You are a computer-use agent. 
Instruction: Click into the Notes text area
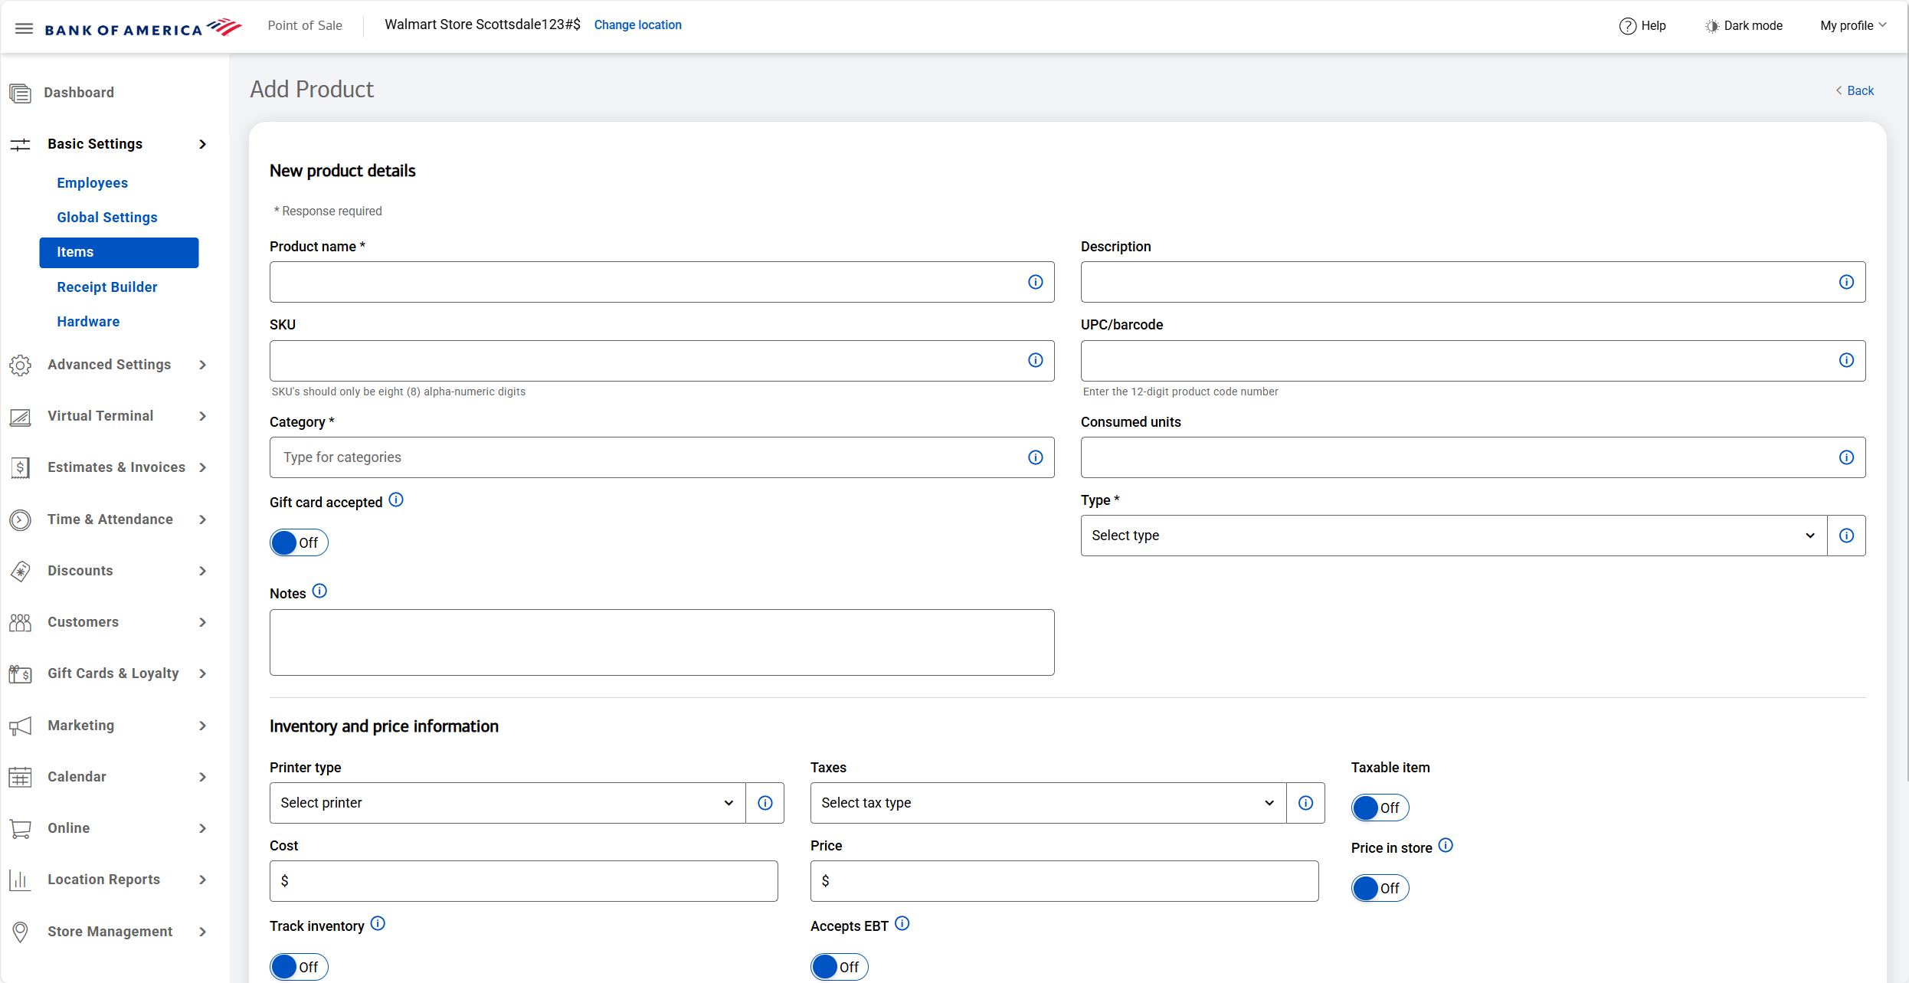point(662,642)
